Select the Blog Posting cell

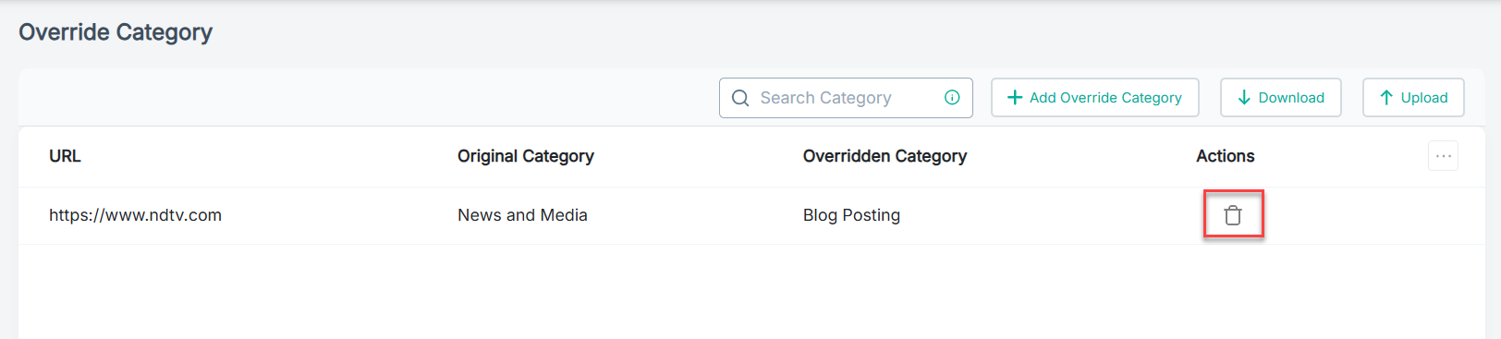coord(851,215)
